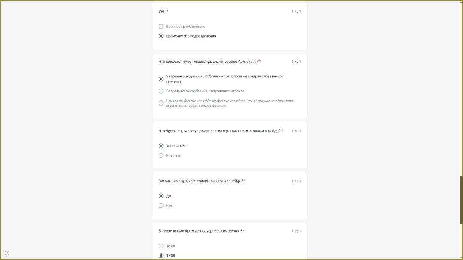The image size is (463, 260).
Task: Pick the 'Увольнение' radio button
Action: tap(161, 146)
